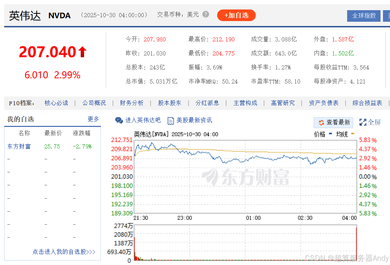Image resolution: width=390 pixels, height=265 pixels.
Task: Open the 分红派息 F10 tab
Action: point(207,103)
